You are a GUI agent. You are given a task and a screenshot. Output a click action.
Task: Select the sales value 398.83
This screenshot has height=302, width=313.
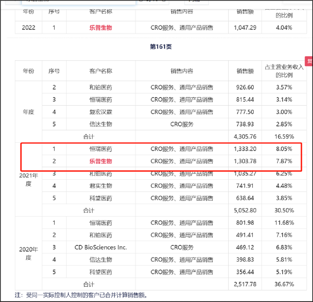(245, 260)
